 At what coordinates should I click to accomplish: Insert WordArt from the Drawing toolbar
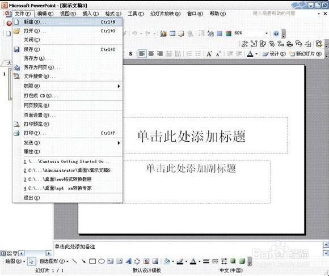pos(128,261)
